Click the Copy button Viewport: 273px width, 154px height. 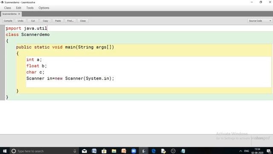pos(46,21)
